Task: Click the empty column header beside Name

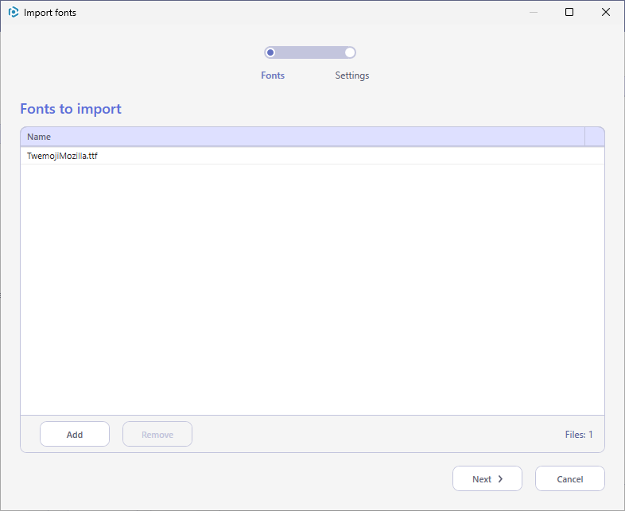Action: (594, 137)
